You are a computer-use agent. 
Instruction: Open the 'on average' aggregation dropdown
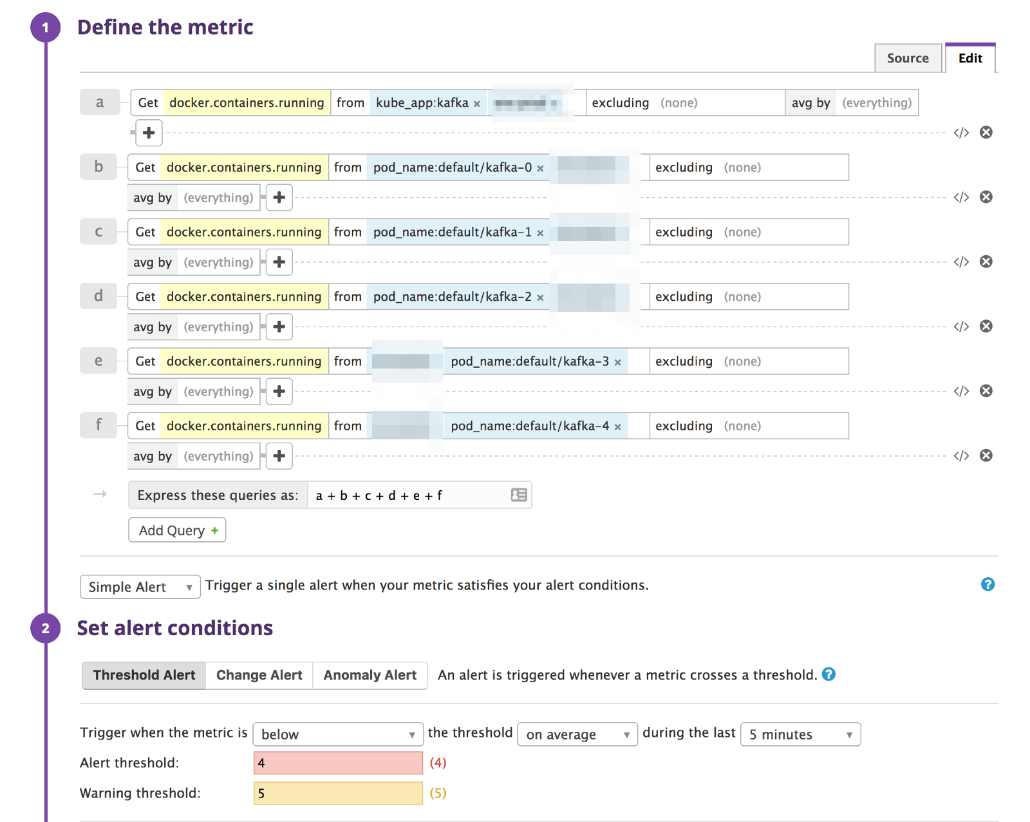577,734
